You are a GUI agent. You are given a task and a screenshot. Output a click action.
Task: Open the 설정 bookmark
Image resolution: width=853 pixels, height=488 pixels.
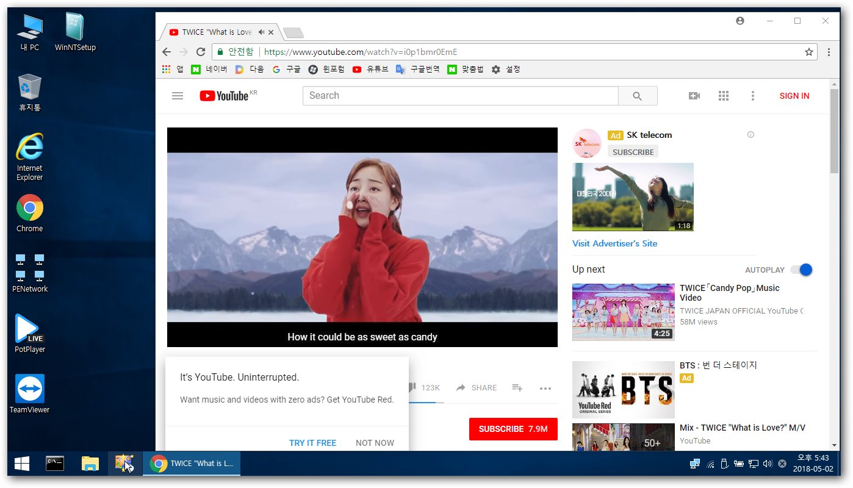pyautogui.click(x=506, y=70)
